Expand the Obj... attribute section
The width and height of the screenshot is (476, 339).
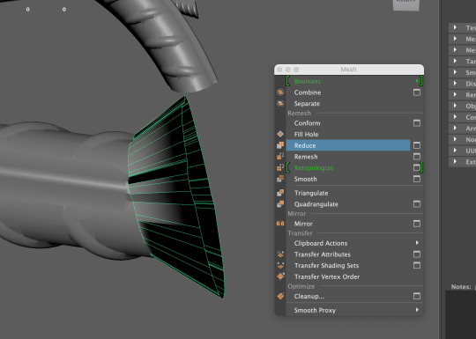455,106
